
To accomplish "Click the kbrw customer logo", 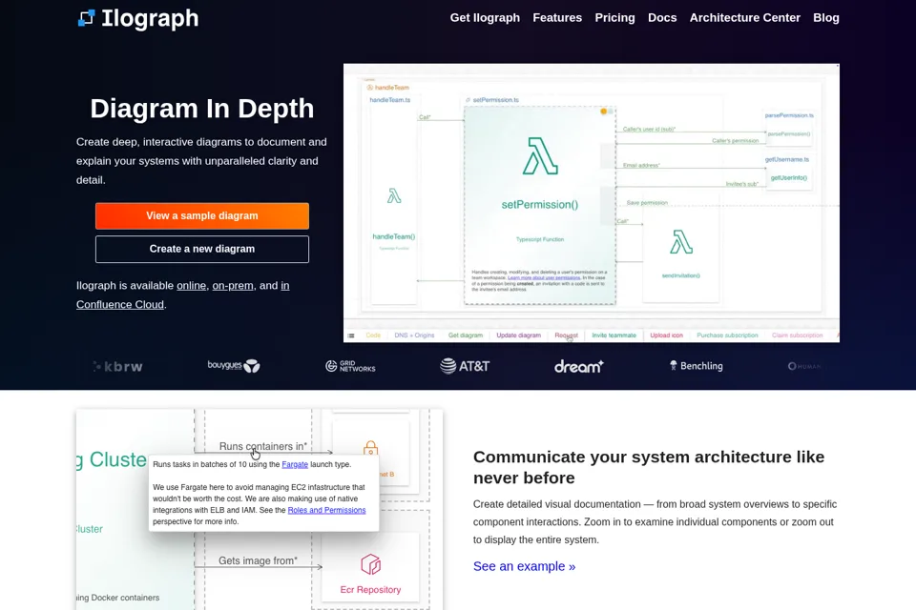I will 118,367.
